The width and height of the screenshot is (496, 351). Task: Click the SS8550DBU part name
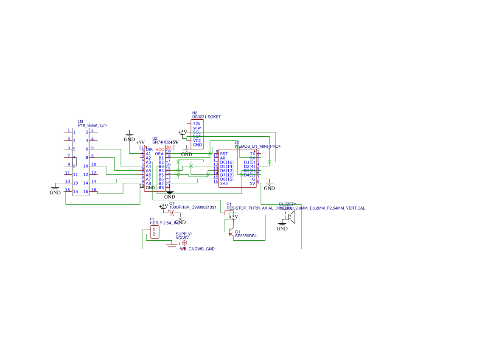[246, 236]
